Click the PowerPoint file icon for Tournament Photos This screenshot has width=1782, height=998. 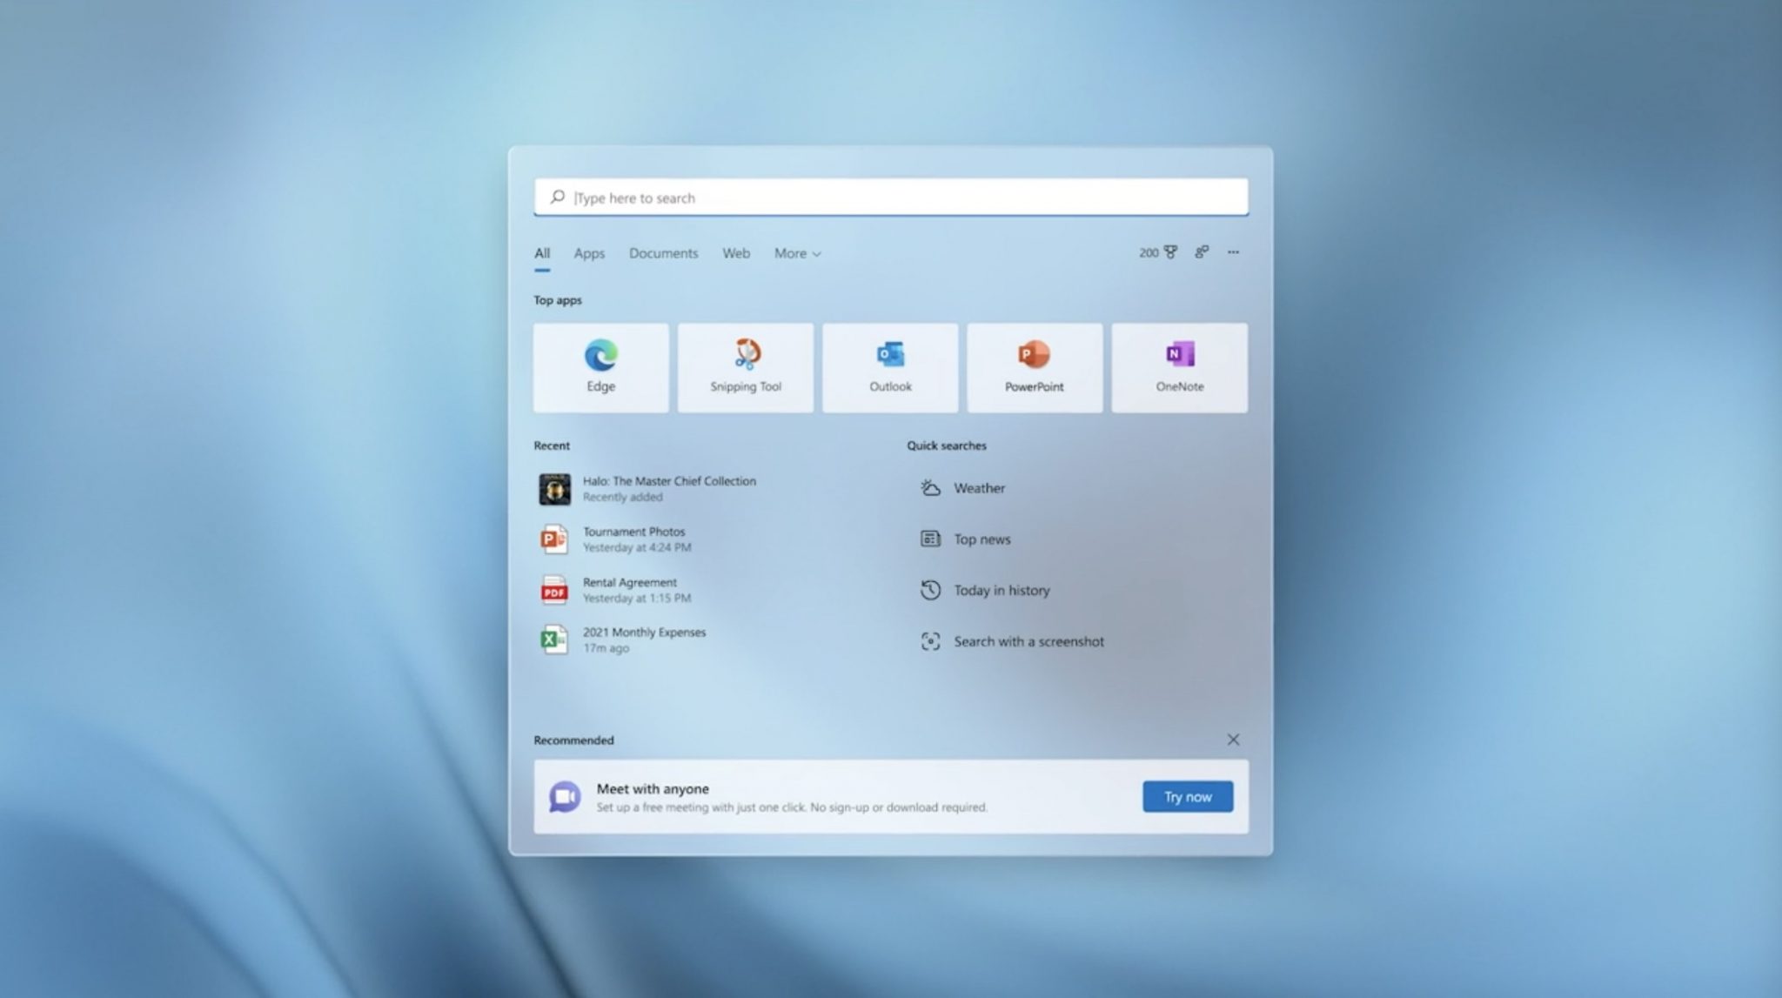coord(553,539)
